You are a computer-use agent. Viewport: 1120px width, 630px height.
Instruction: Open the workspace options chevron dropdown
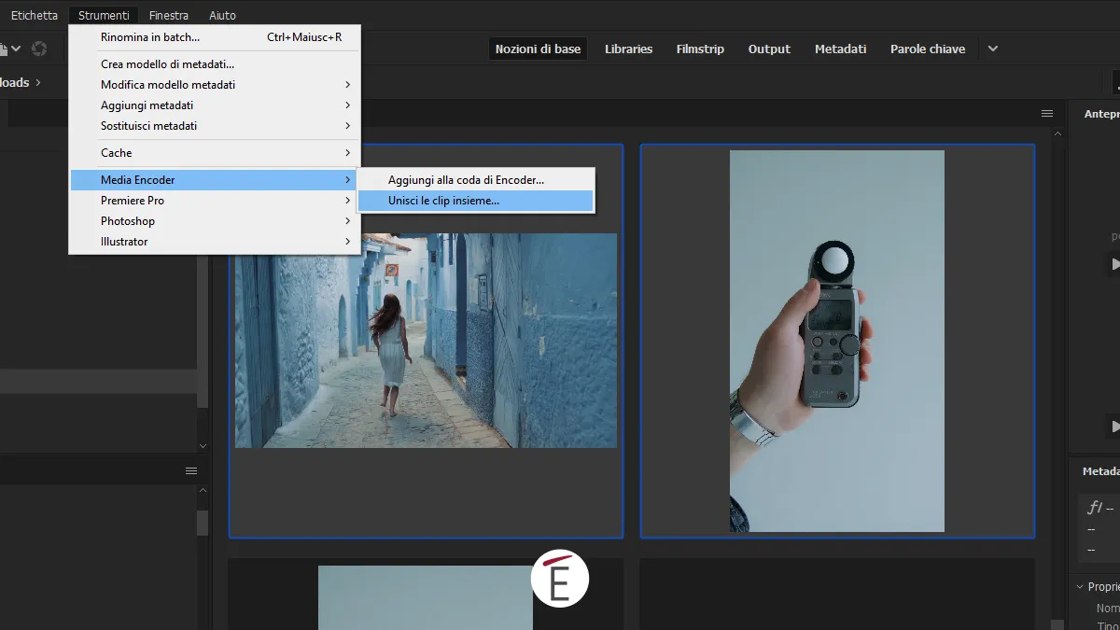click(x=992, y=49)
